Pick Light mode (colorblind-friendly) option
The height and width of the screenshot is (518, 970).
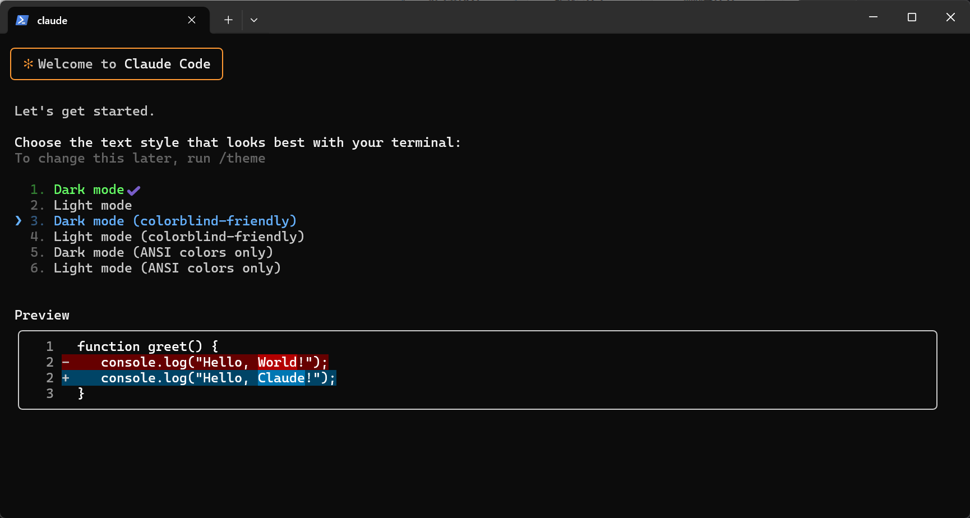pos(179,237)
